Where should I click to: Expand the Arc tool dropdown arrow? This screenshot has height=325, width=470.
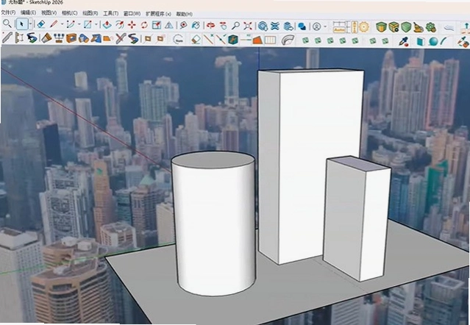tap(79, 24)
